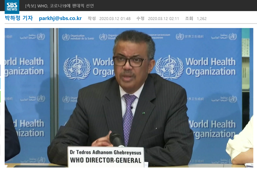
Task: Select the modified date 2020.03.12 02:11
Action: click(163, 19)
